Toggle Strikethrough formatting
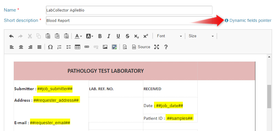The image size is (275, 131). [128, 36]
